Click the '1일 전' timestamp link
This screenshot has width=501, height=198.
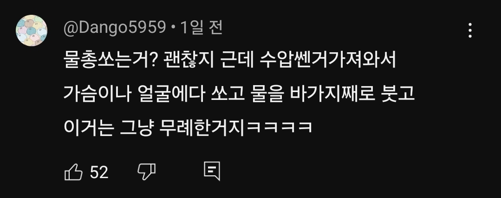[x=202, y=28]
